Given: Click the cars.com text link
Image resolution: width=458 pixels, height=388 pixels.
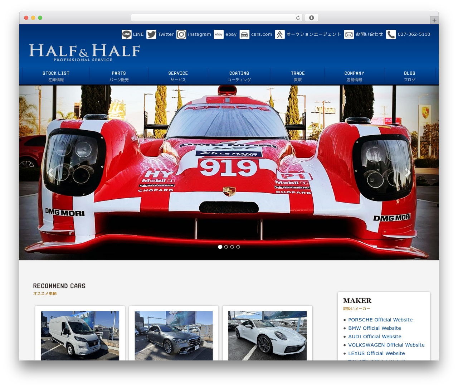Looking at the screenshot, I should pyautogui.click(x=262, y=34).
